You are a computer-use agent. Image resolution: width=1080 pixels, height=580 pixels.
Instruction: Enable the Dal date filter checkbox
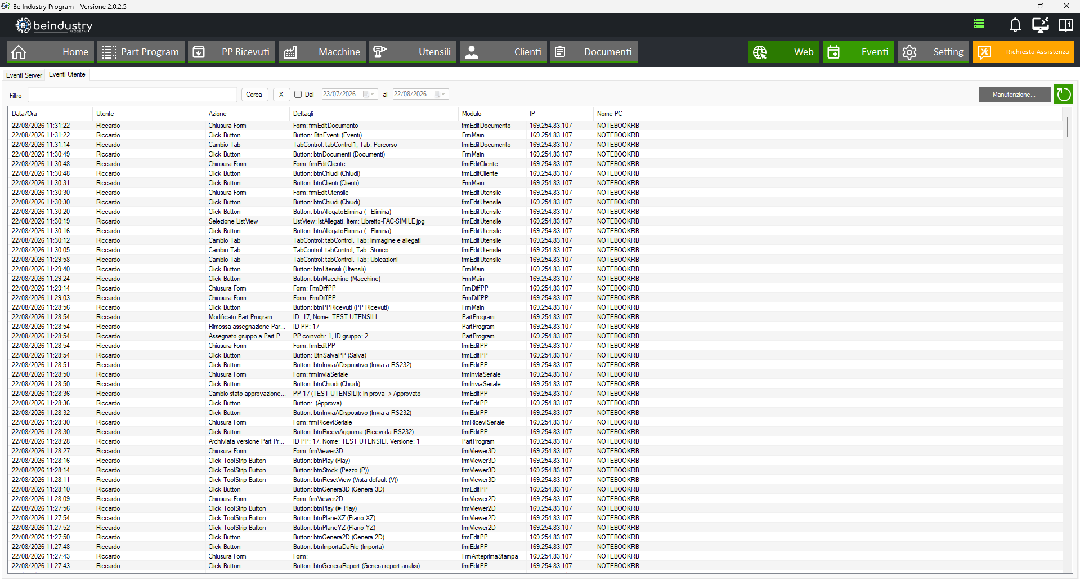point(298,95)
